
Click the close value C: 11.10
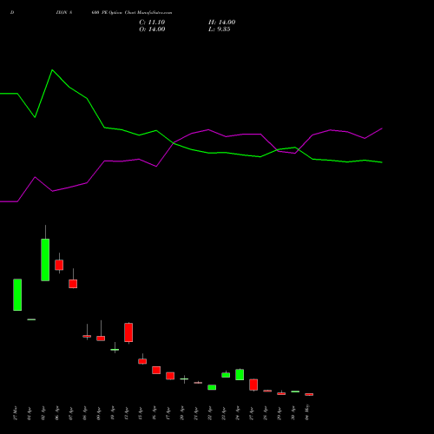(152, 23)
